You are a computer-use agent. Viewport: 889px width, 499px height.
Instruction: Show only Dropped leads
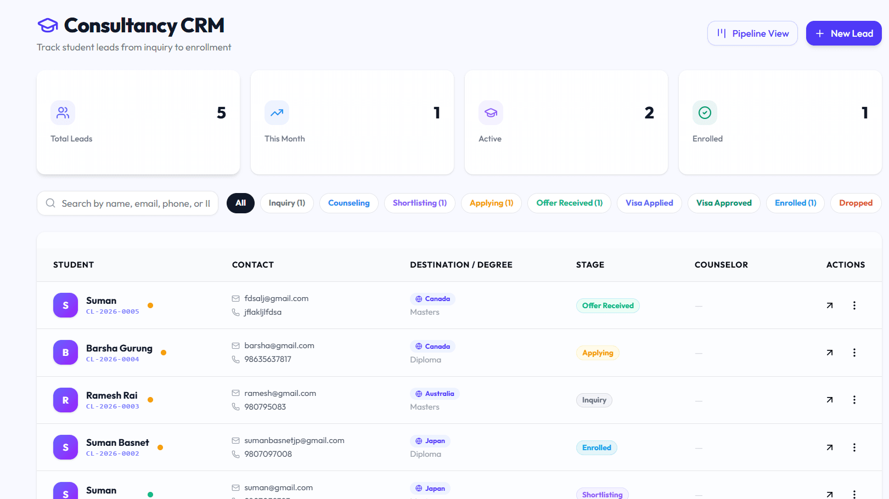point(856,203)
